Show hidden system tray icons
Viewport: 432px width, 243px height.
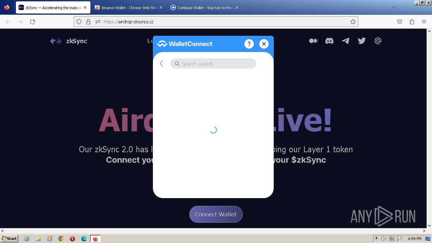tap(376, 239)
